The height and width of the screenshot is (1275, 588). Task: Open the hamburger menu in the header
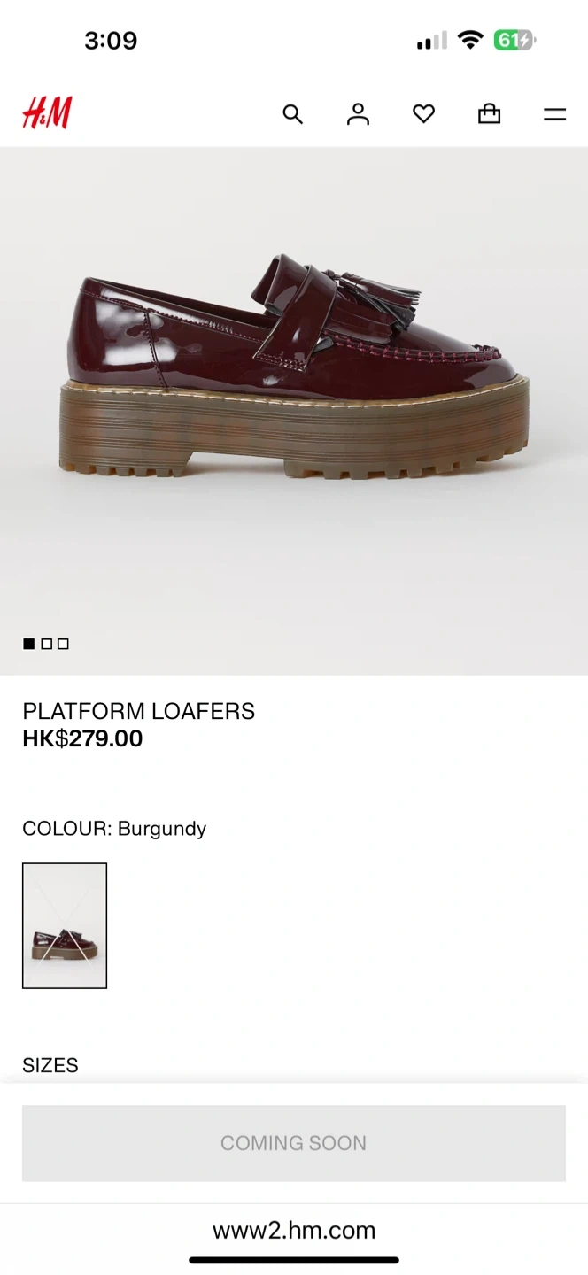coord(554,114)
